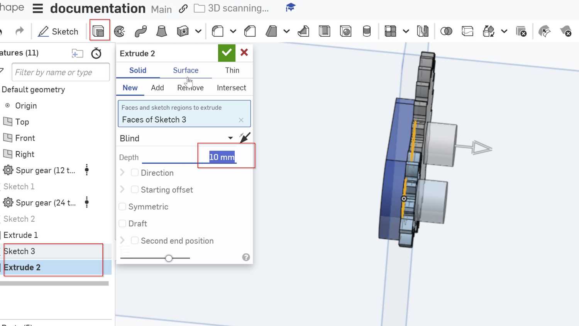Switch to the Solid tab
This screenshot has width=579, height=326.
138,70
